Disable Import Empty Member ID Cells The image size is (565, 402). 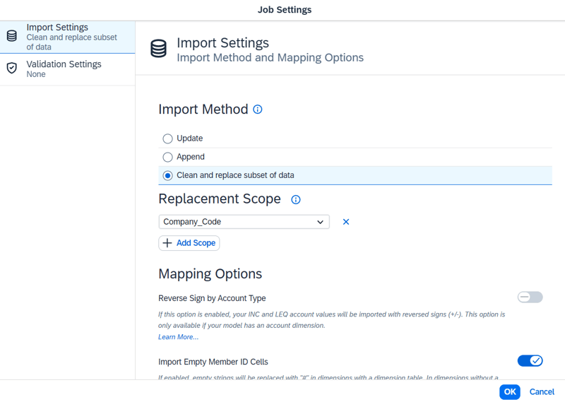(x=530, y=361)
